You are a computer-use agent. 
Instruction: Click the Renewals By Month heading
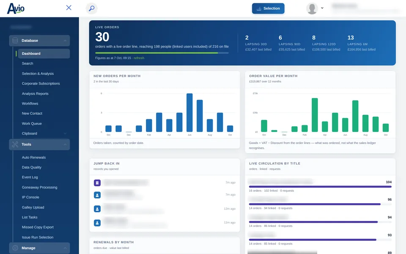coord(113,242)
